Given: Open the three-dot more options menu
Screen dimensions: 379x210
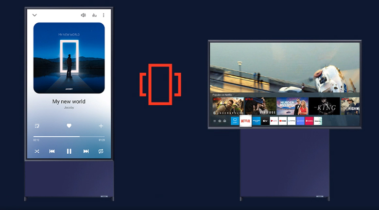Looking at the screenshot, I should [103, 15].
